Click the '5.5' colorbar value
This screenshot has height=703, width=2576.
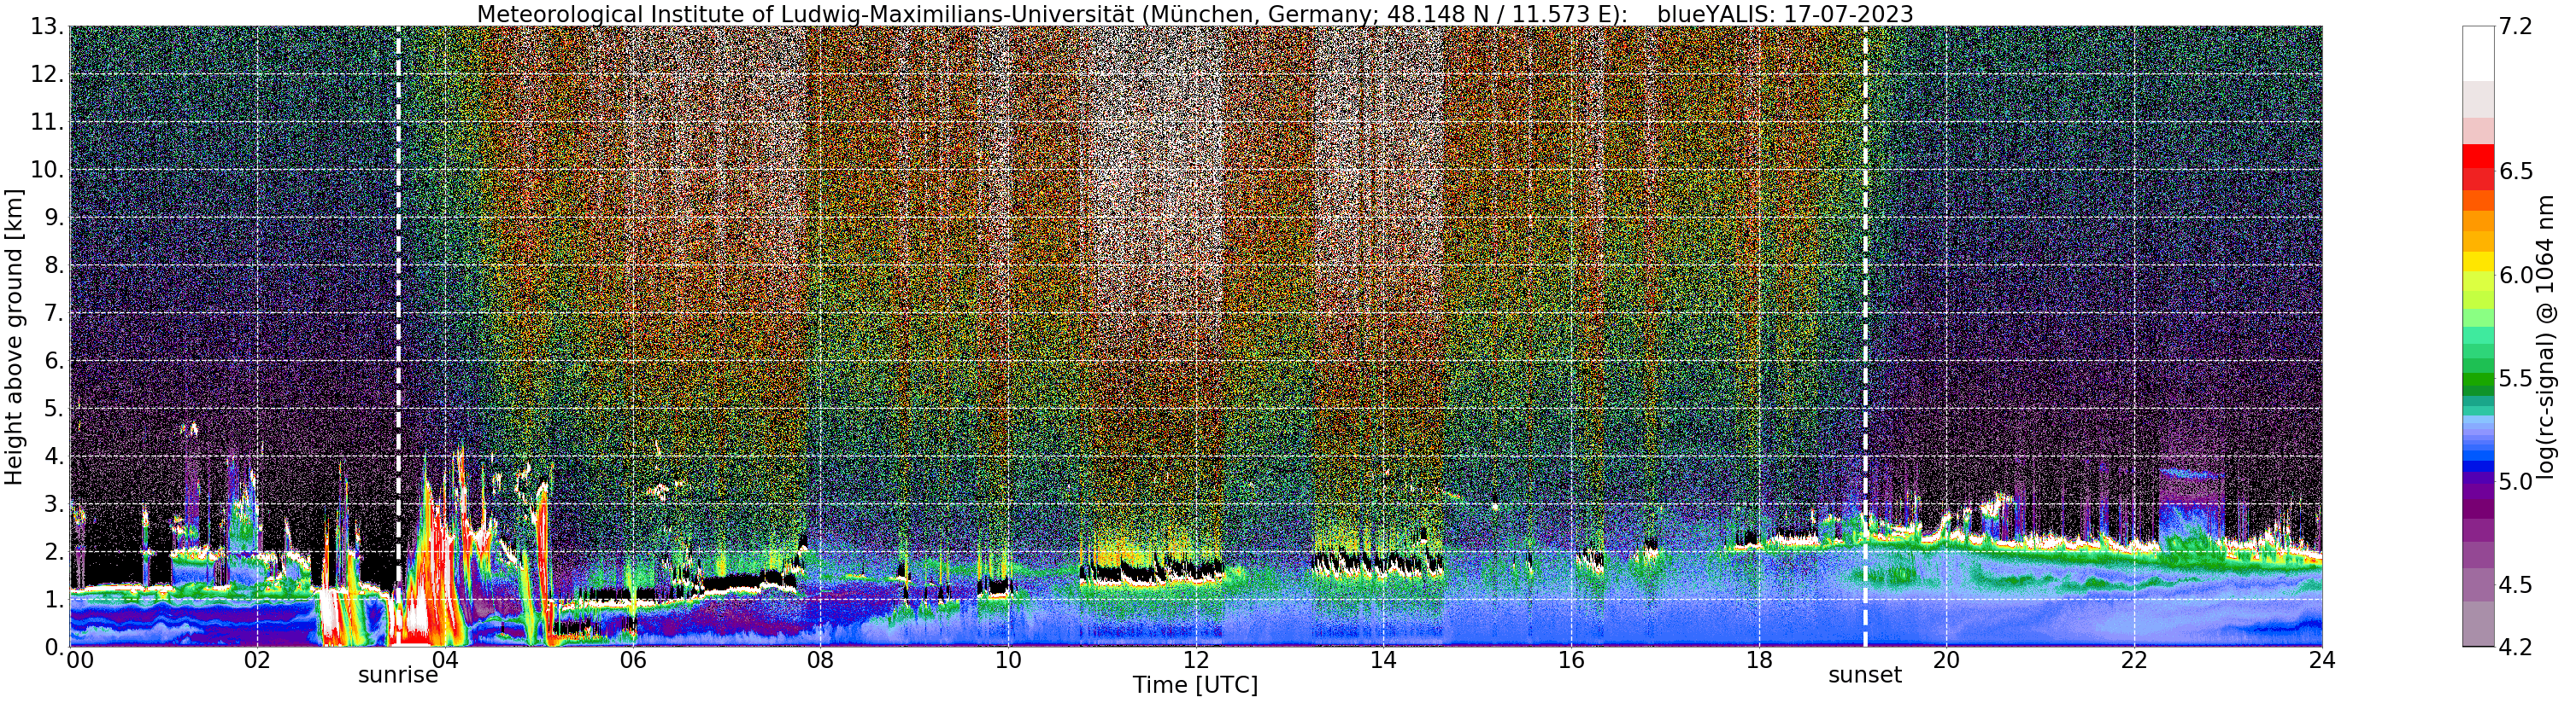point(2516,379)
